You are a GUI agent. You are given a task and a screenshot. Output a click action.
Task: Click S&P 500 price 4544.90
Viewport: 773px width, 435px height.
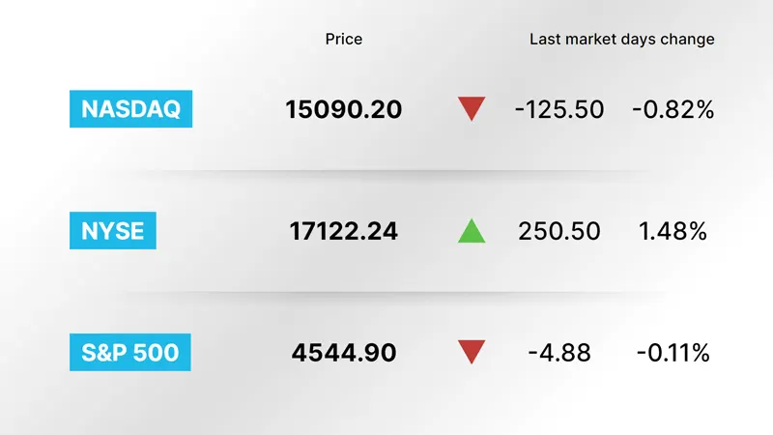coord(344,353)
